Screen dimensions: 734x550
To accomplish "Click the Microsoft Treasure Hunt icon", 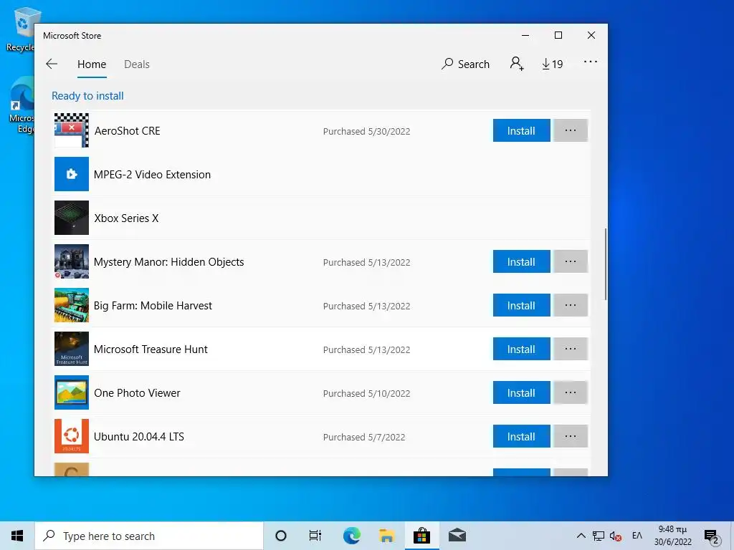I will tap(72, 349).
